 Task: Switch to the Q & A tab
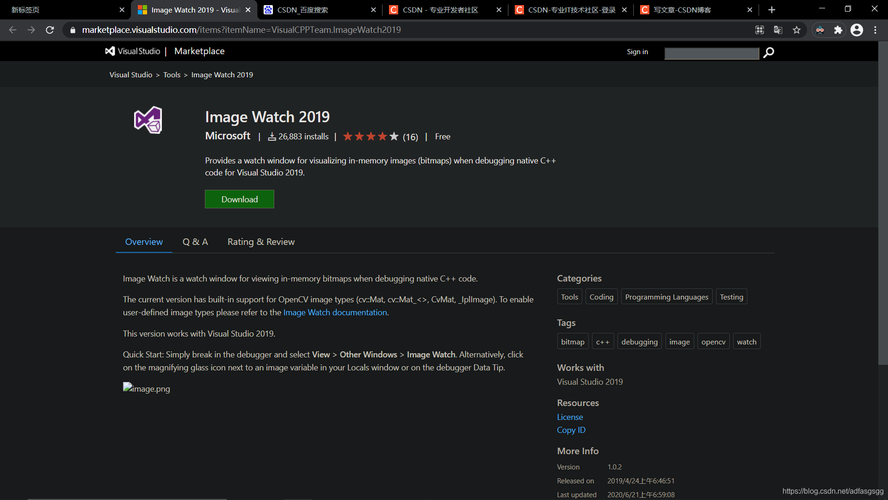(x=195, y=242)
